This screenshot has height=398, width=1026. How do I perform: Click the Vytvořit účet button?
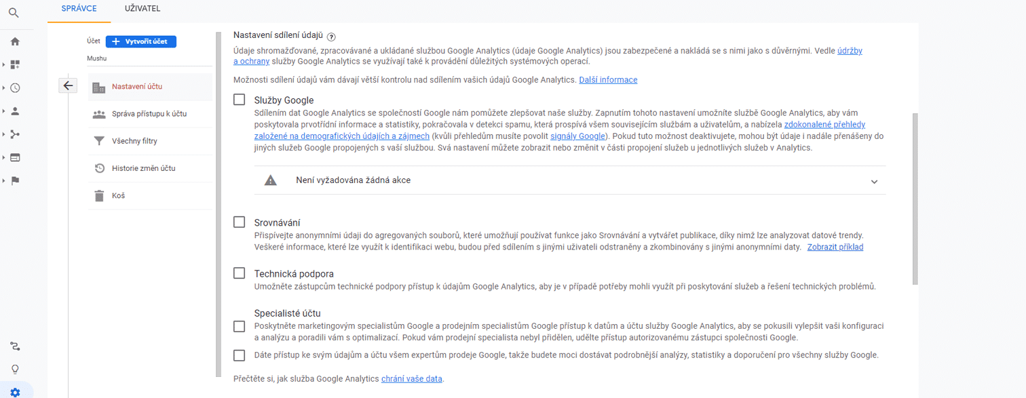coord(141,41)
